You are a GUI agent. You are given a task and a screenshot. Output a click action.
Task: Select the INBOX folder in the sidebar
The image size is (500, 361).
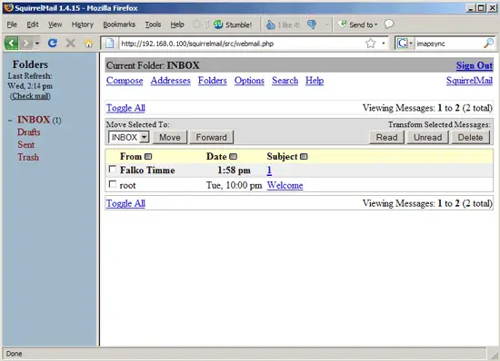click(34, 120)
